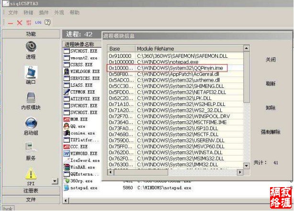This screenshot has height=211, width=294.
Task: Switch to the 注册表 panel tab
Action: [31, 190]
